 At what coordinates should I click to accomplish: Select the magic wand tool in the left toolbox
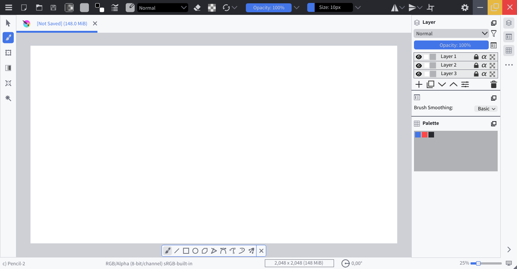pyautogui.click(x=8, y=98)
